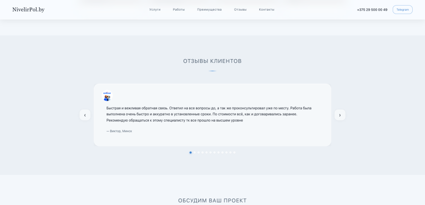Select the eleventh review pagination dot
Viewport: 425px width, 205px height.
click(x=230, y=152)
